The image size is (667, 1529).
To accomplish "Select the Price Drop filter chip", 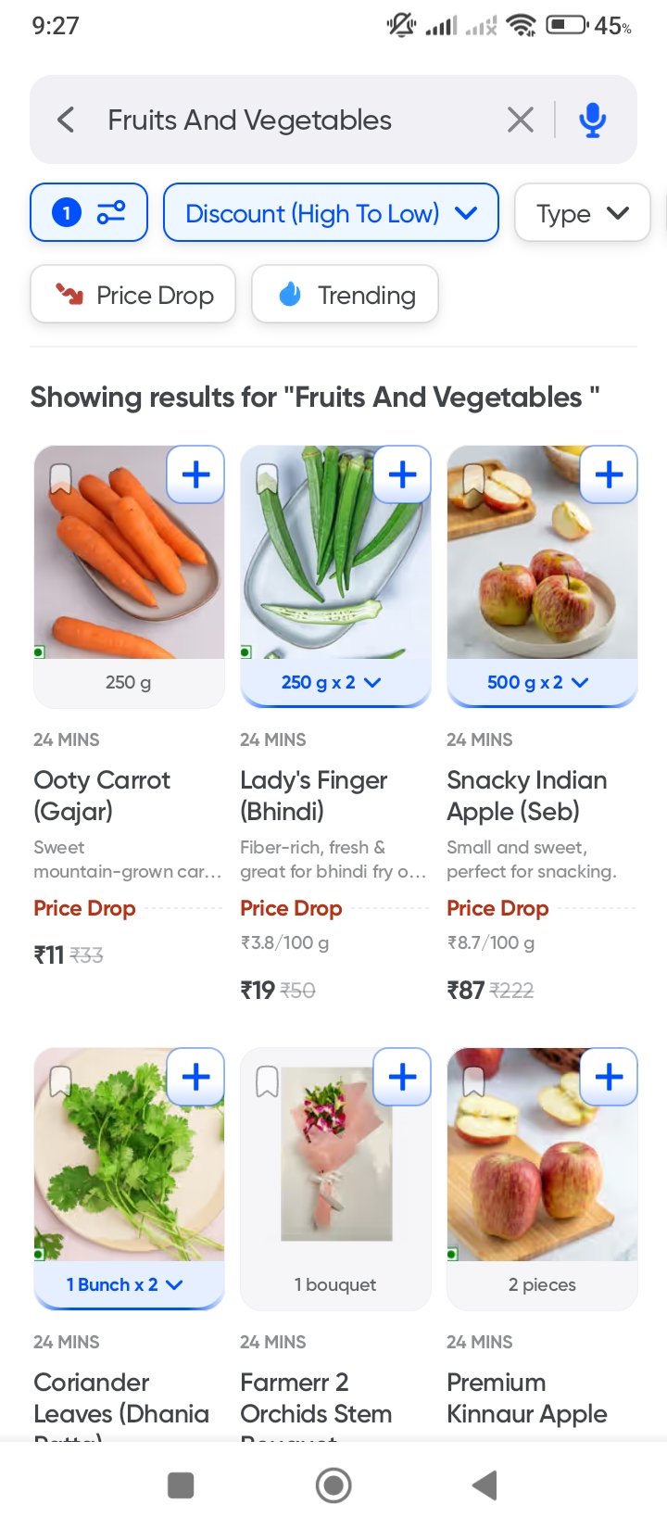I will [x=133, y=295].
